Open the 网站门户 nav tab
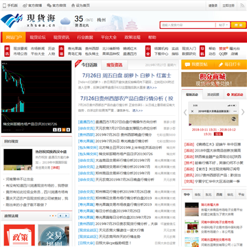The height and width of the screenshot is (247, 247). [14, 37]
